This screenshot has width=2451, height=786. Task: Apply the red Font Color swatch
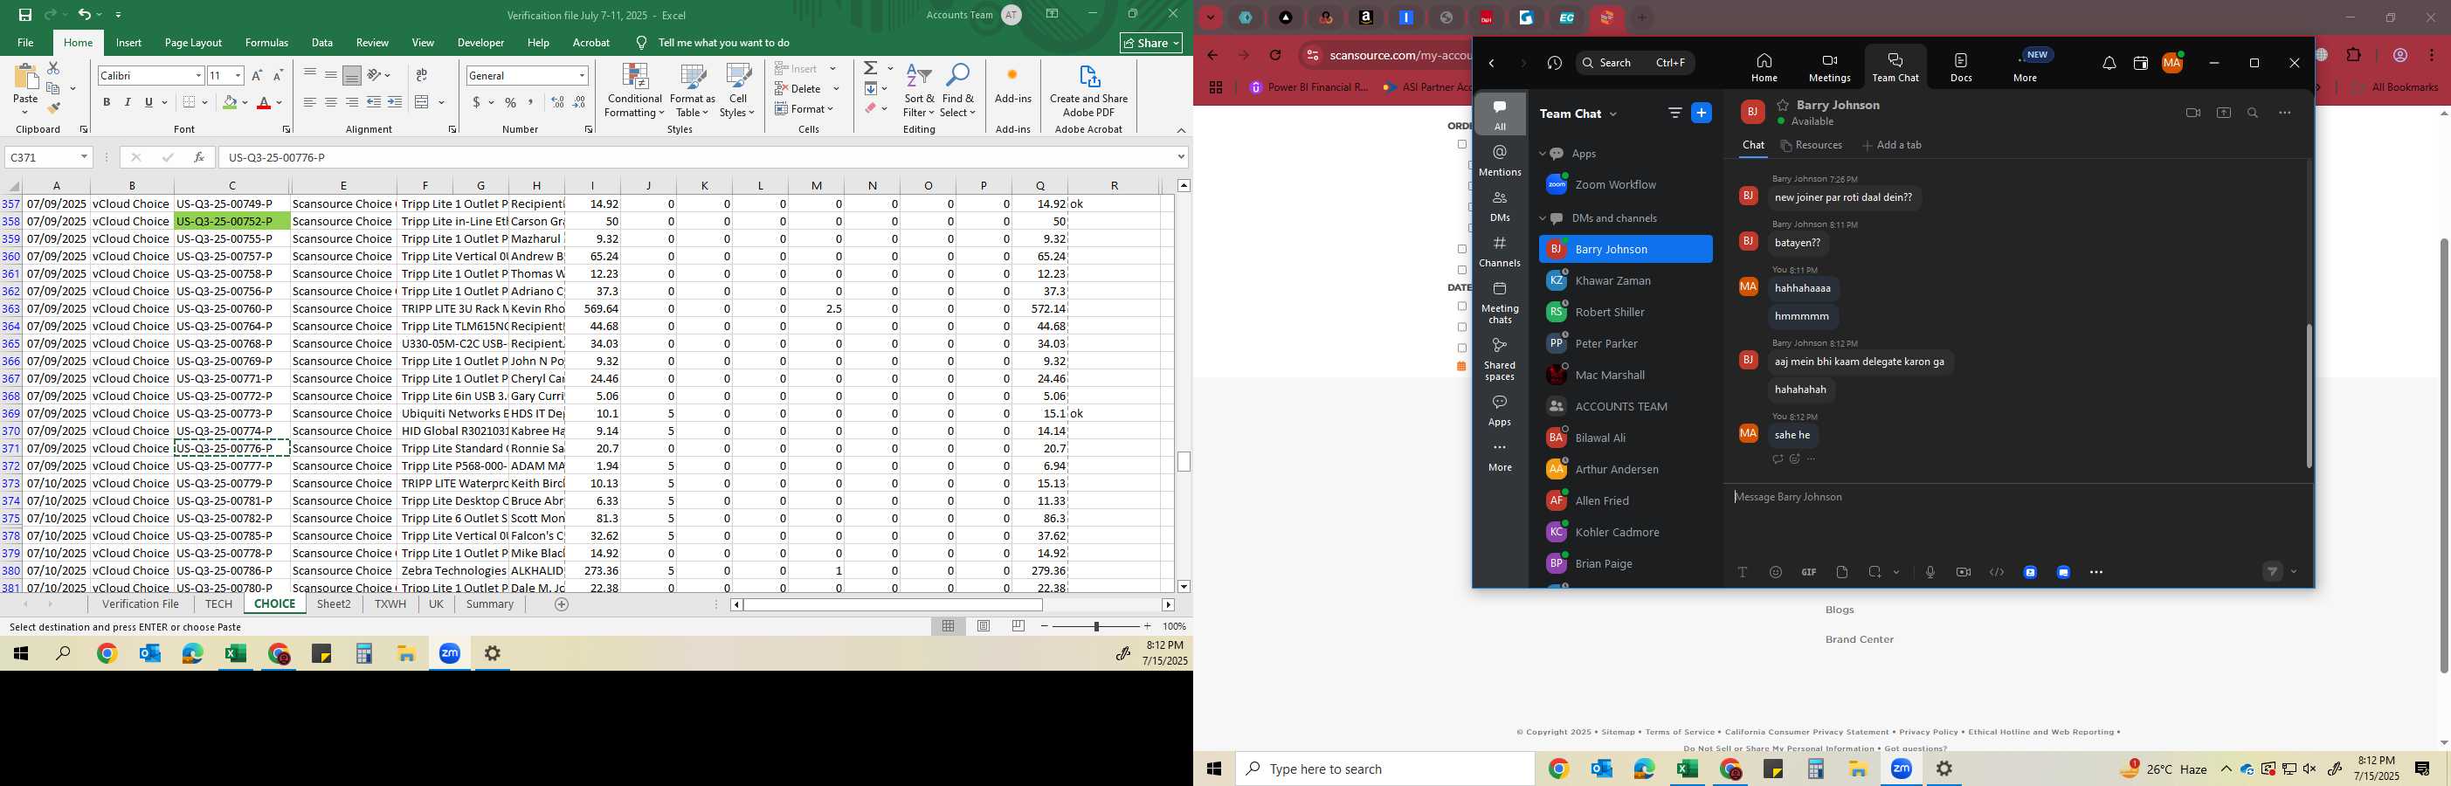tap(264, 103)
